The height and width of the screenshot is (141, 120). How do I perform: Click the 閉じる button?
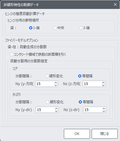[x=105, y=134]
